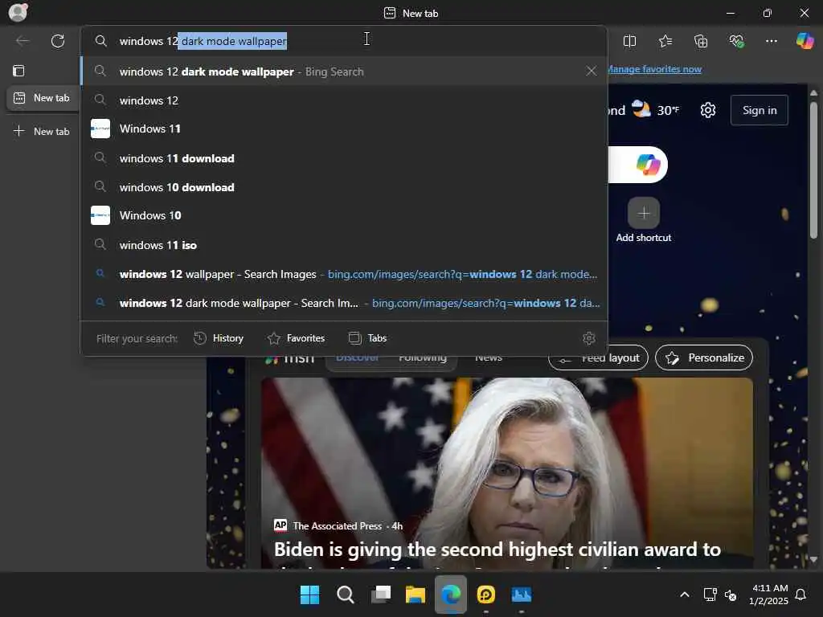Choose 'windows 10 download' suggestion
This screenshot has height=617, width=823.
click(x=344, y=186)
